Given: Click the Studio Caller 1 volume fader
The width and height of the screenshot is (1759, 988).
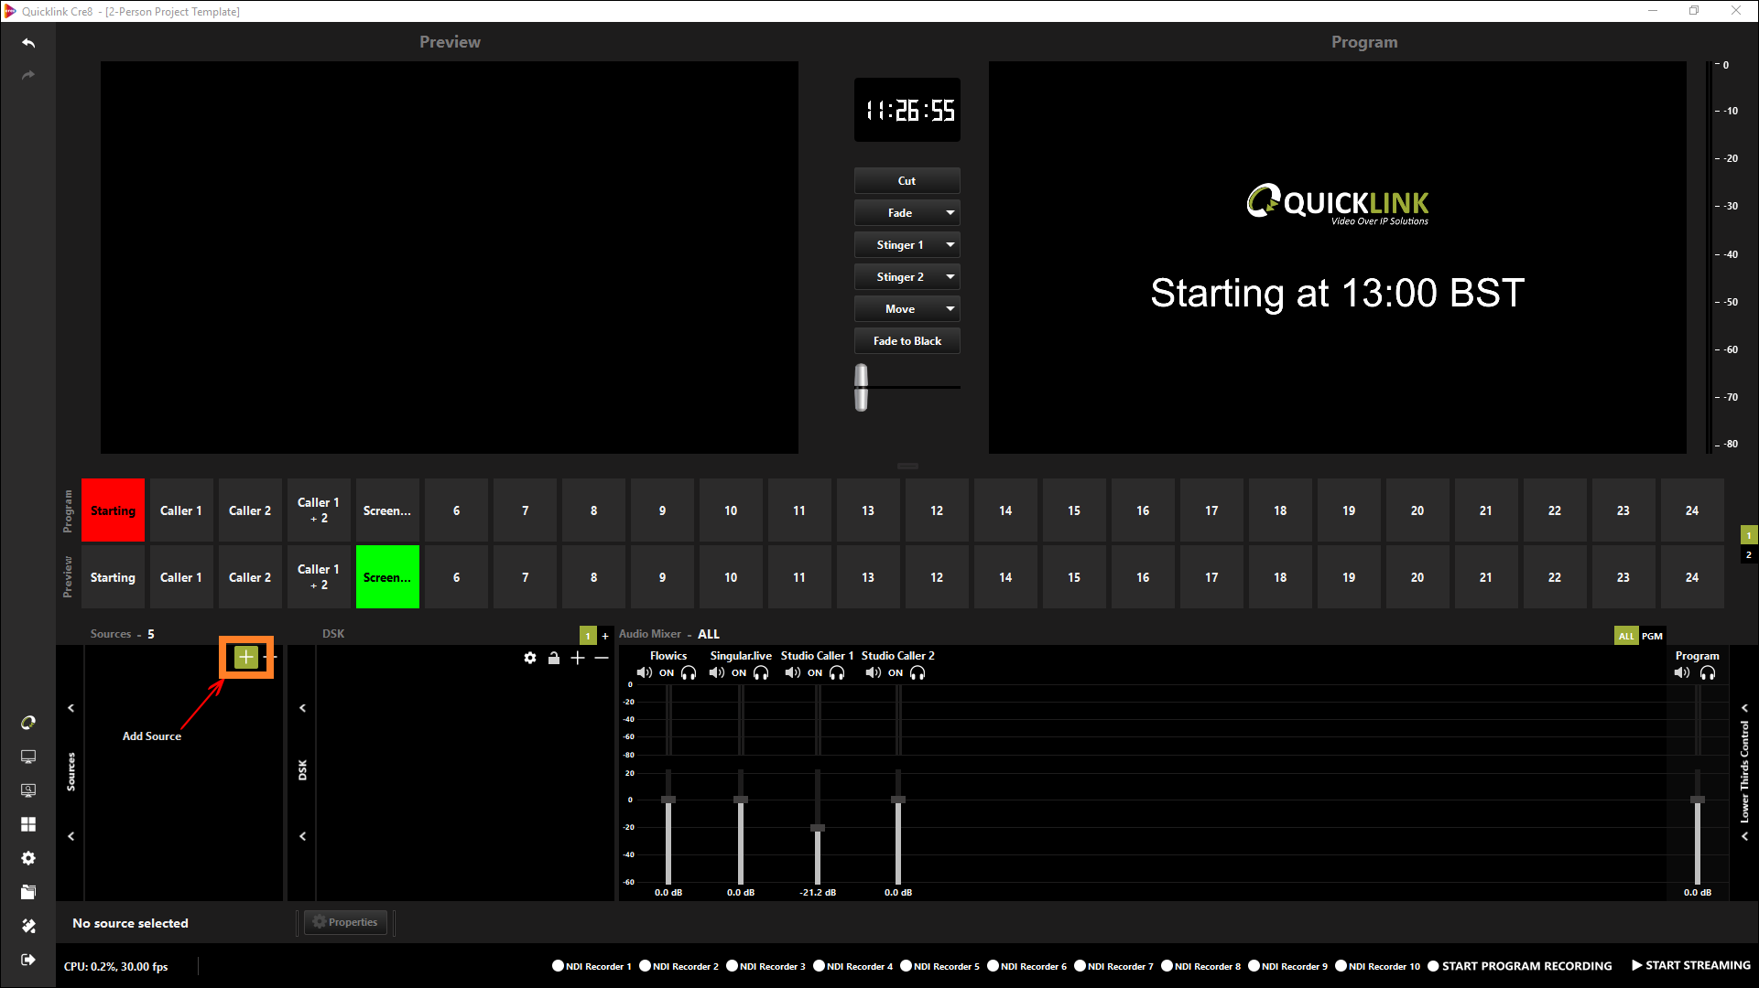Looking at the screenshot, I should tap(818, 828).
